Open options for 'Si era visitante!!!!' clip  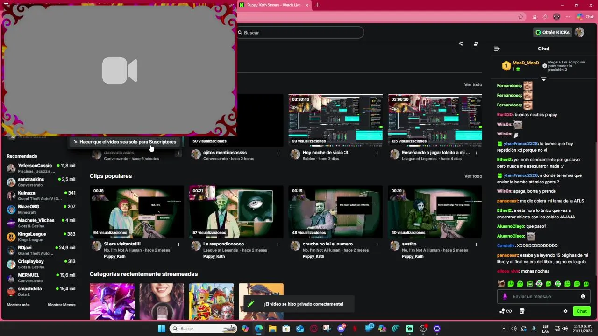(178, 245)
